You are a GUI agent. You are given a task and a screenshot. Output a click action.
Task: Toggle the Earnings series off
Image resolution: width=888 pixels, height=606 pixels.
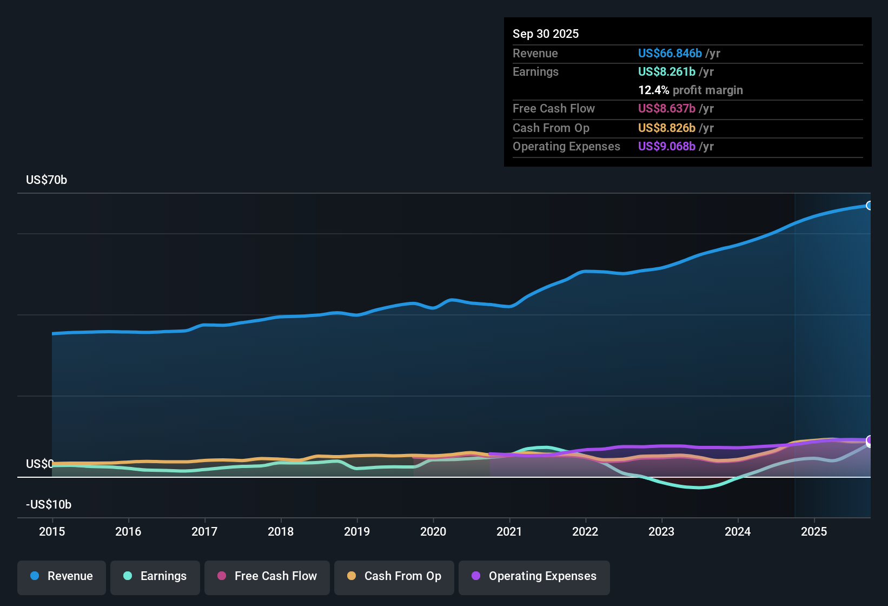pyautogui.click(x=155, y=576)
